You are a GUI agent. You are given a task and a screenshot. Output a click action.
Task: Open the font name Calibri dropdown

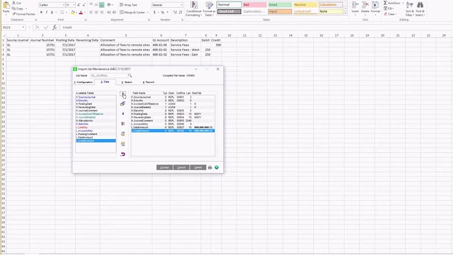click(x=64, y=5)
